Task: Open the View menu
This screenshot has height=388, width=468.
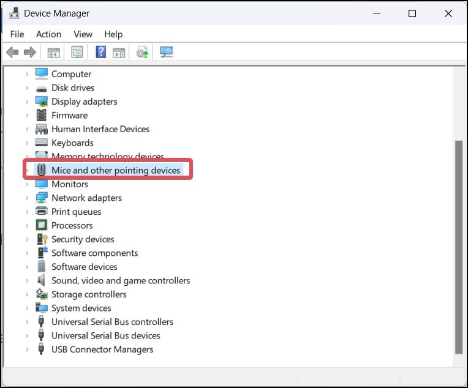Action: (x=83, y=34)
